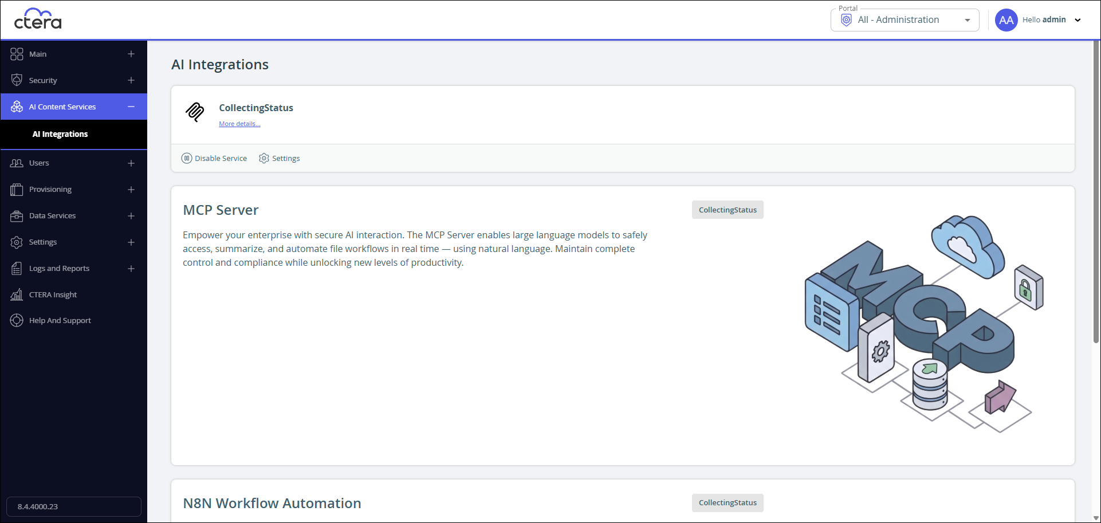This screenshot has width=1101, height=523.
Task: Click the Logs and Reports icon
Action: (17, 269)
